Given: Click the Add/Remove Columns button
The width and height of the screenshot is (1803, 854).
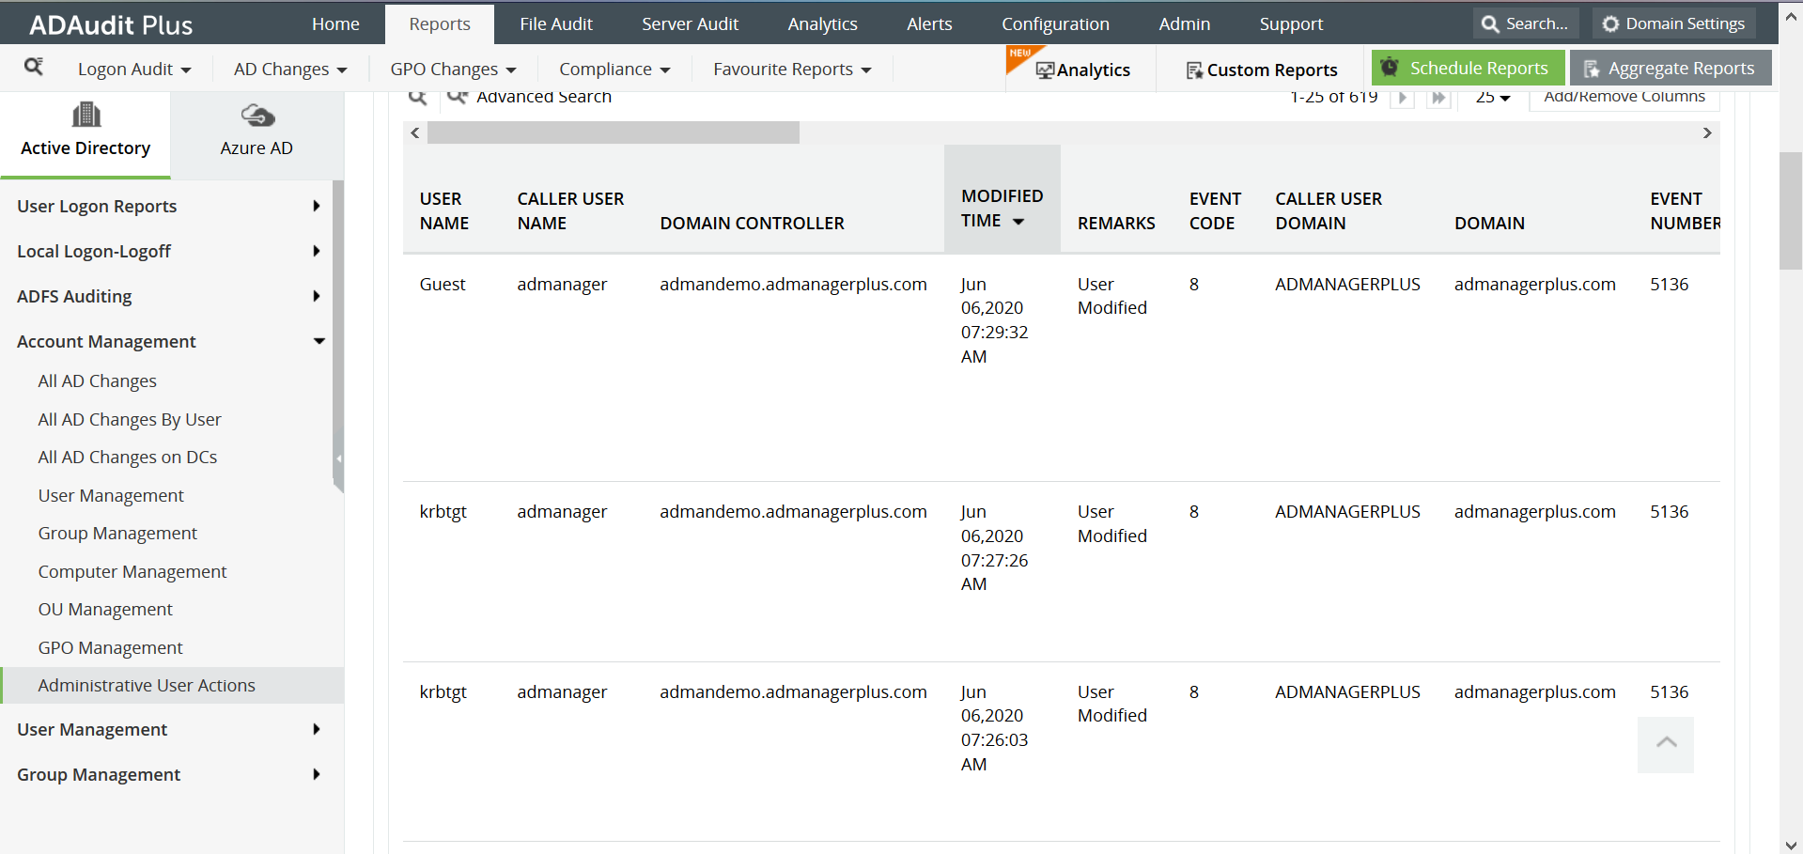Looking at the screenshot, I should [1624, 98].
